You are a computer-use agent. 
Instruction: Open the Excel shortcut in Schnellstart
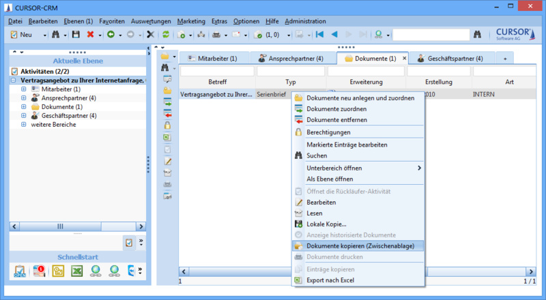tap(77, 271)
